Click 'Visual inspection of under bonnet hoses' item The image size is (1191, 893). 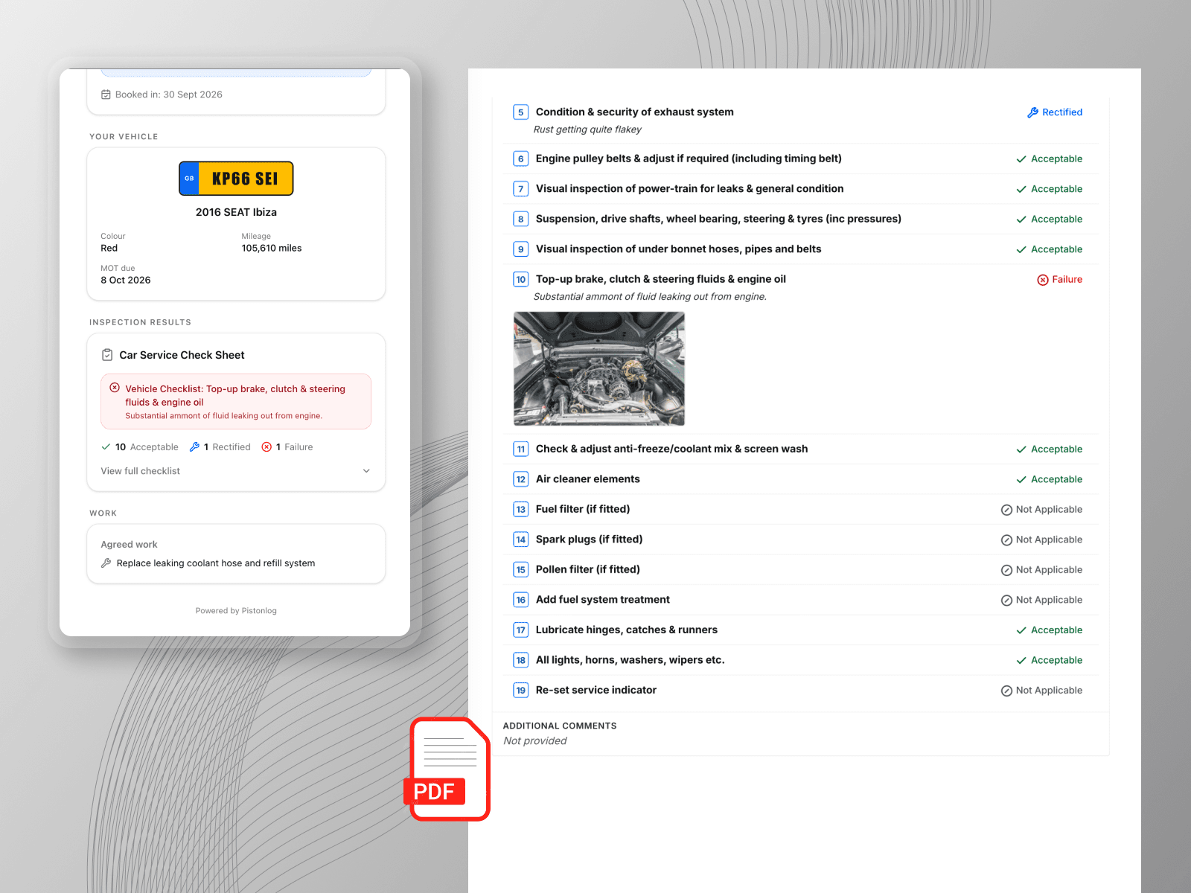coord(679,249)
